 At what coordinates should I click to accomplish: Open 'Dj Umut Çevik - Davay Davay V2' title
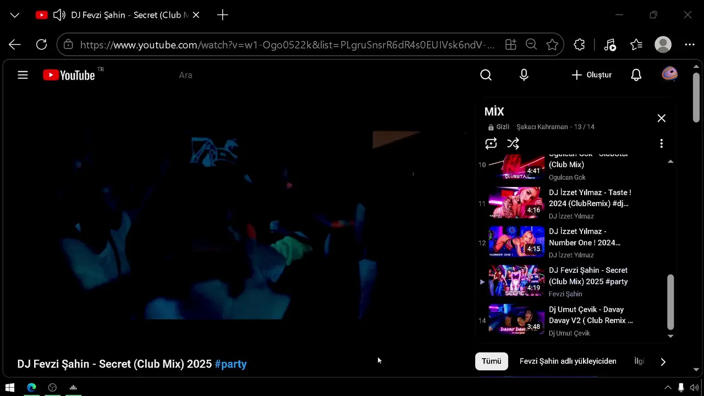591,315
